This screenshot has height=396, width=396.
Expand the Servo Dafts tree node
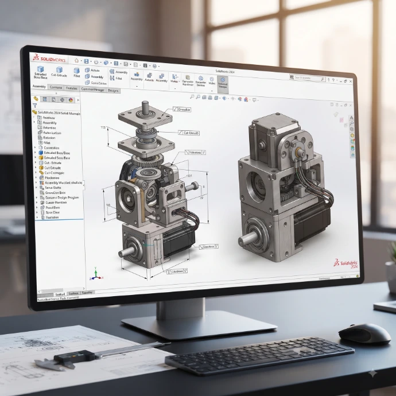(x=36, y=188)
